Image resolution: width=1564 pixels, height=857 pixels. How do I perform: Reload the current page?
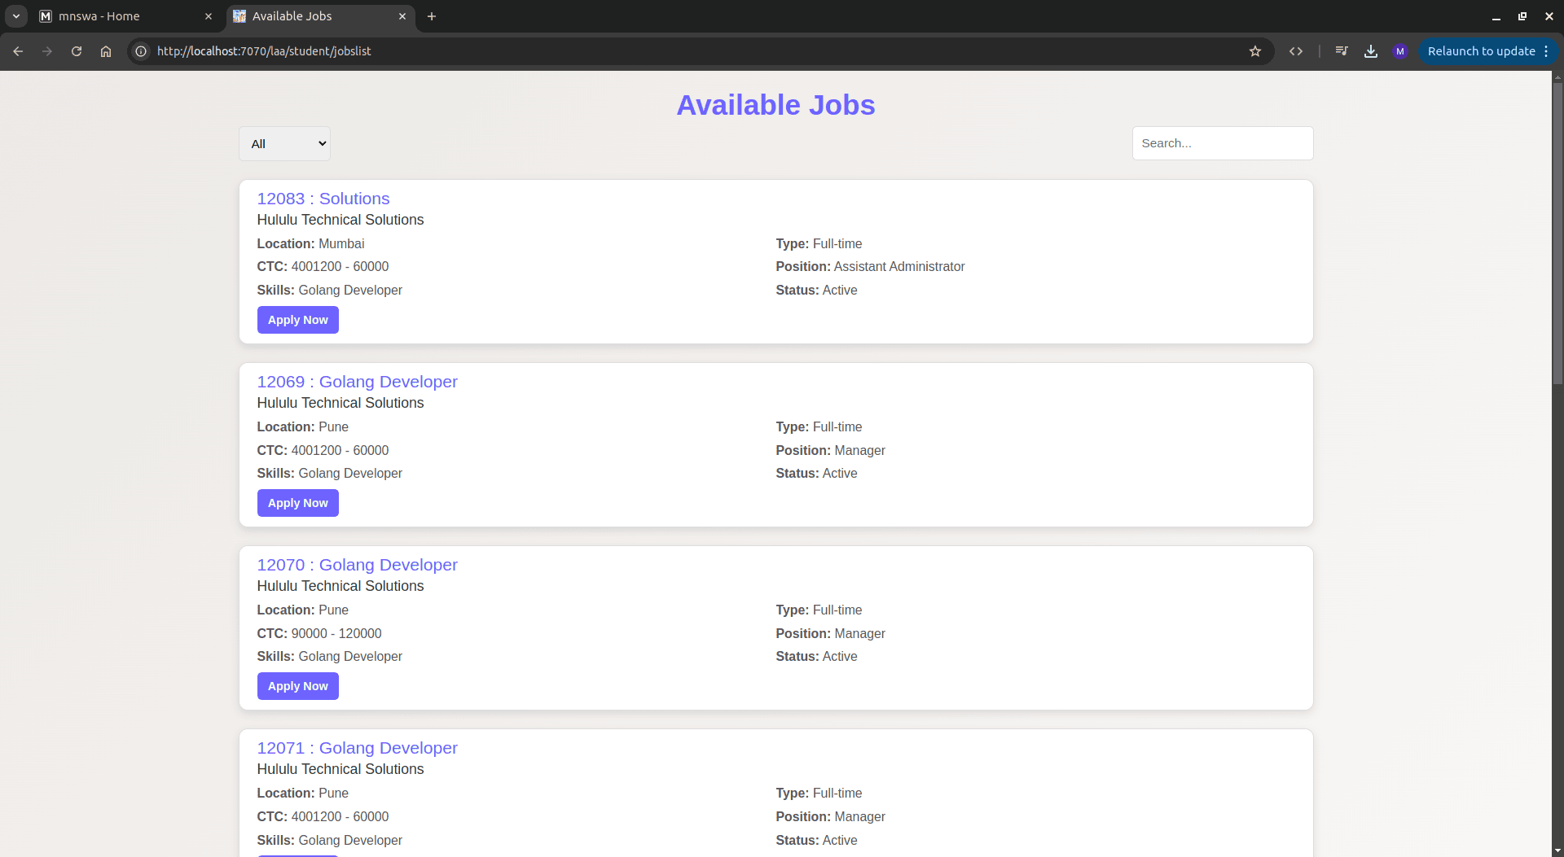click(77, 51)
